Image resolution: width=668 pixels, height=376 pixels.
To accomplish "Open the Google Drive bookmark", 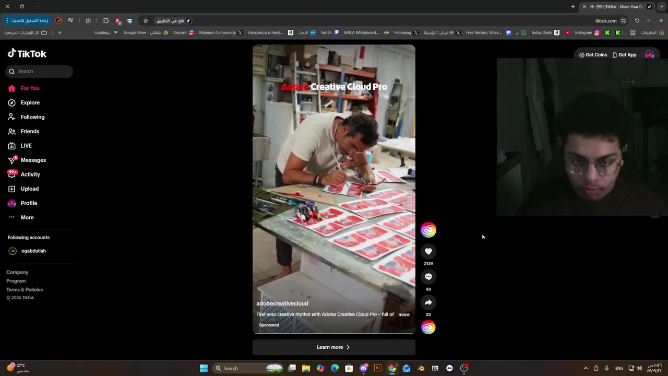I will tap(146, 33).
